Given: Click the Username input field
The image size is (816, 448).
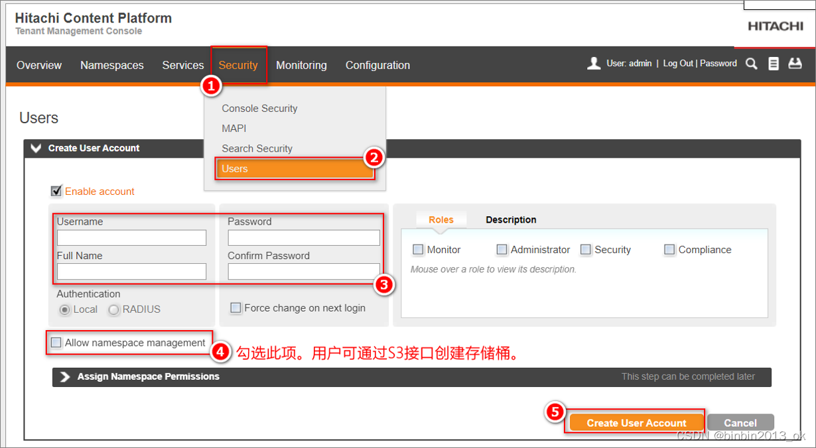Looking at the screenshot, I should click(131, 237).
